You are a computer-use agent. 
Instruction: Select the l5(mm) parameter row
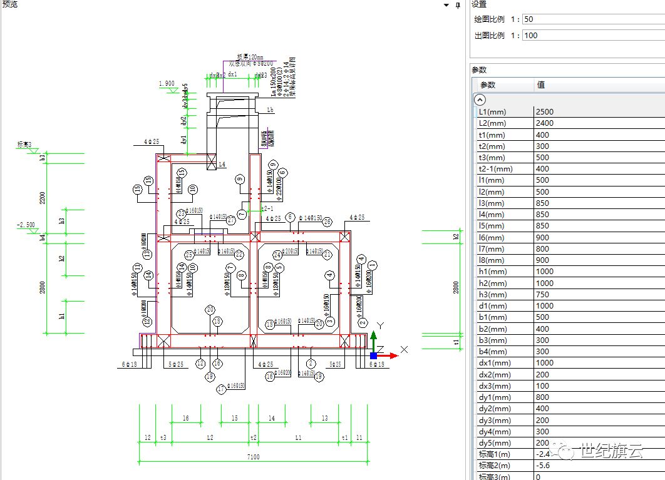(x=571, y=226)
